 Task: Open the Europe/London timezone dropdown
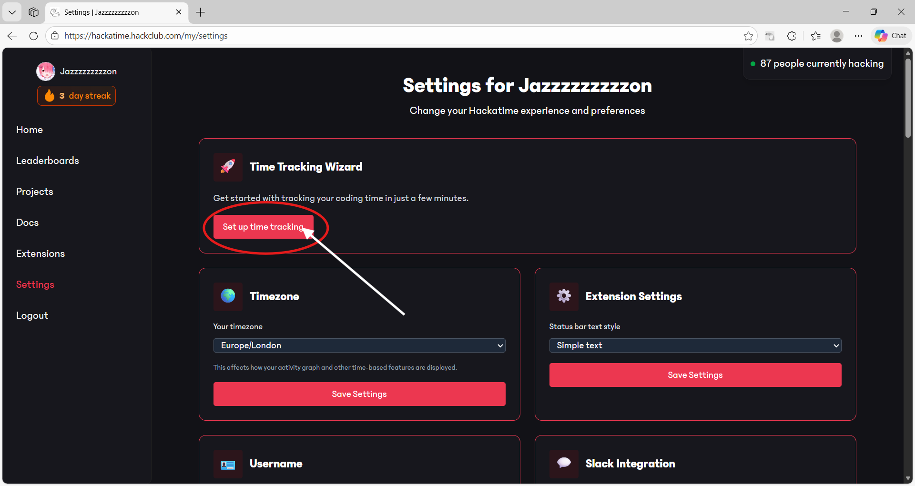pyautogui.click(x=359, y=345)
